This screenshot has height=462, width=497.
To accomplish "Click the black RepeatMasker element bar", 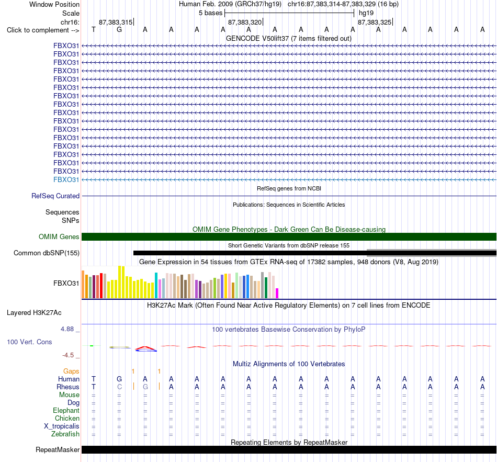I will coord(289,449).
